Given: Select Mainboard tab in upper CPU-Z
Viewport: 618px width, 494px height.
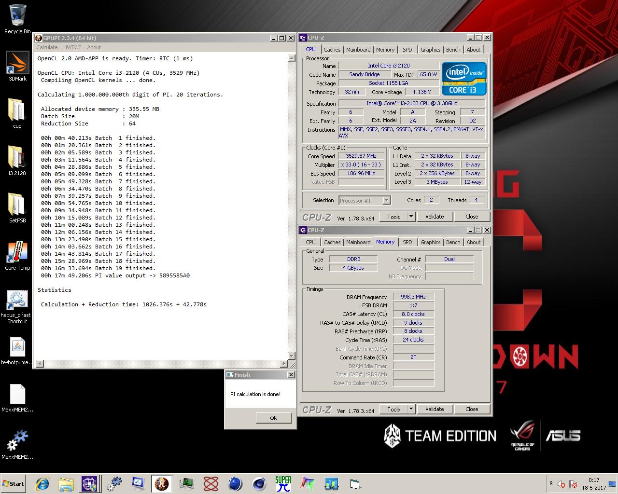Looking at the screenshot, I should pyautogui.click(x=358, y=50).
